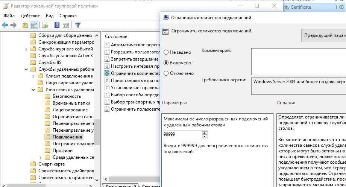Collapse the 'Службы удаленных рабочих' tree node
346x187 pixels.
coord(26,69)
